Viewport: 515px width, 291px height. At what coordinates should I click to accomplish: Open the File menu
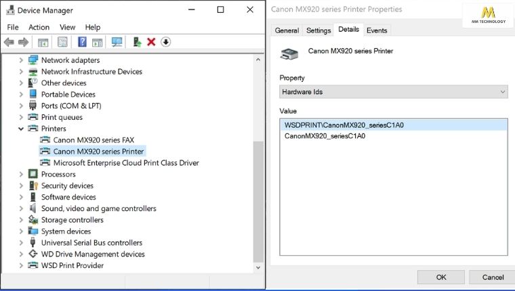[13, 27]
